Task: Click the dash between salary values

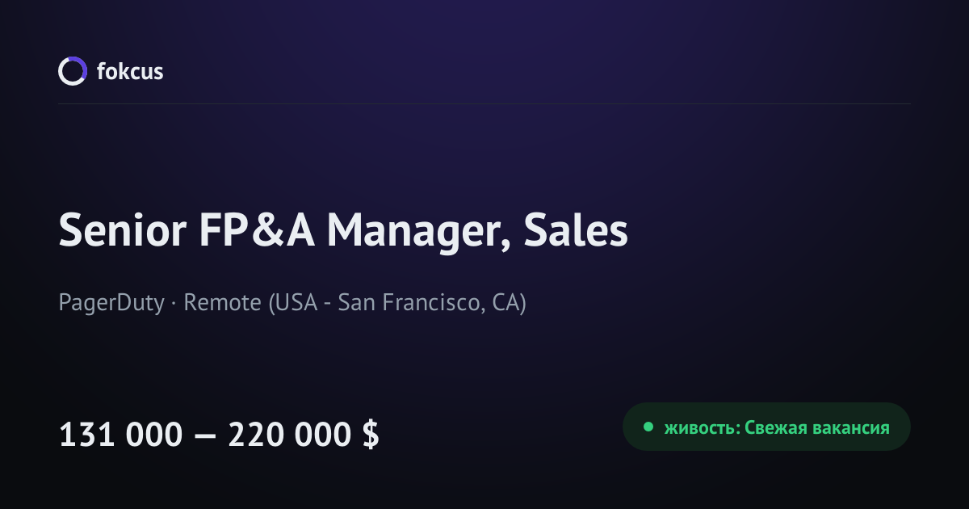Action: (205, 437)
